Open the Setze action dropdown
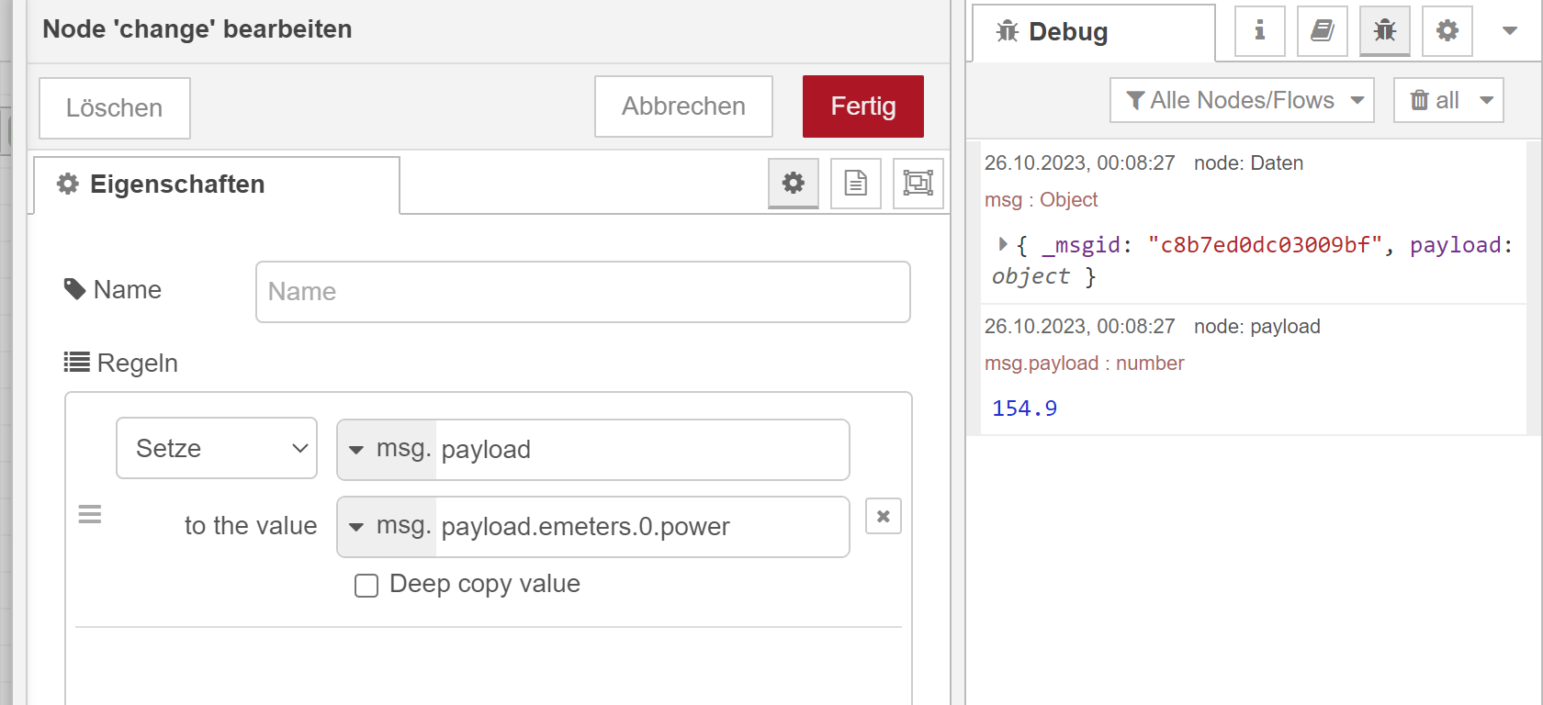Viewport: 1543px width, 705px height. [217, 448]
